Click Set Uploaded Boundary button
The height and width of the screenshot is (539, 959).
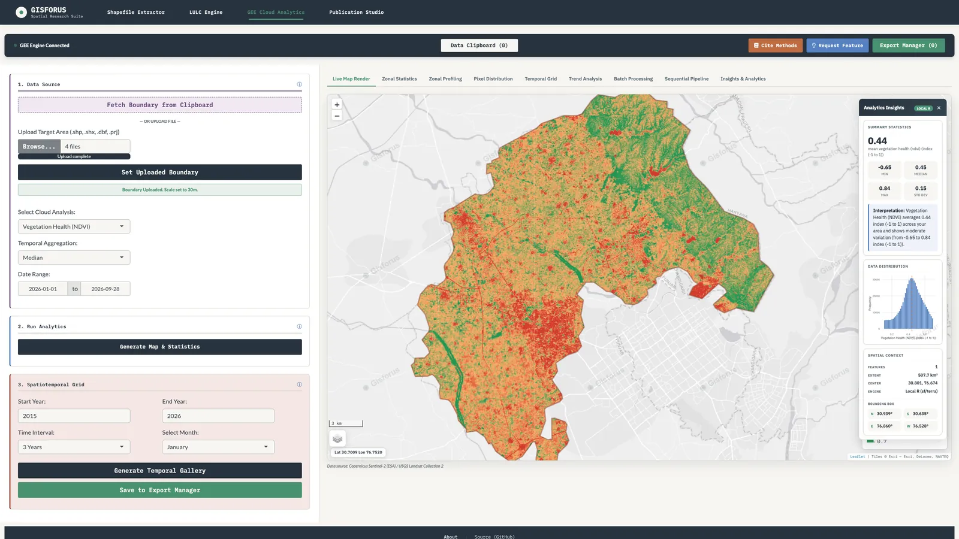160,172
